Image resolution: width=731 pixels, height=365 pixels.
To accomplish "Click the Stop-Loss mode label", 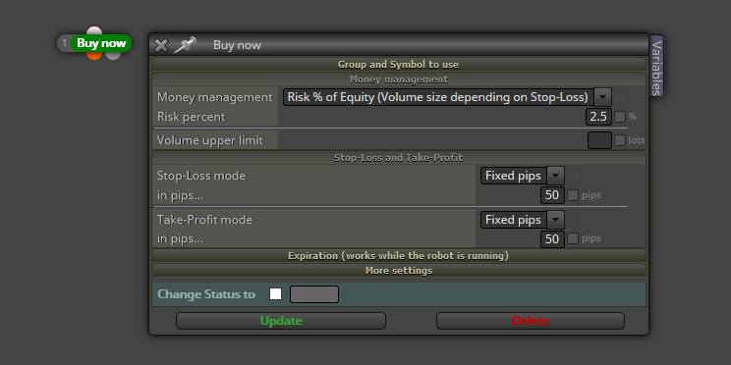I will point(201,176).
